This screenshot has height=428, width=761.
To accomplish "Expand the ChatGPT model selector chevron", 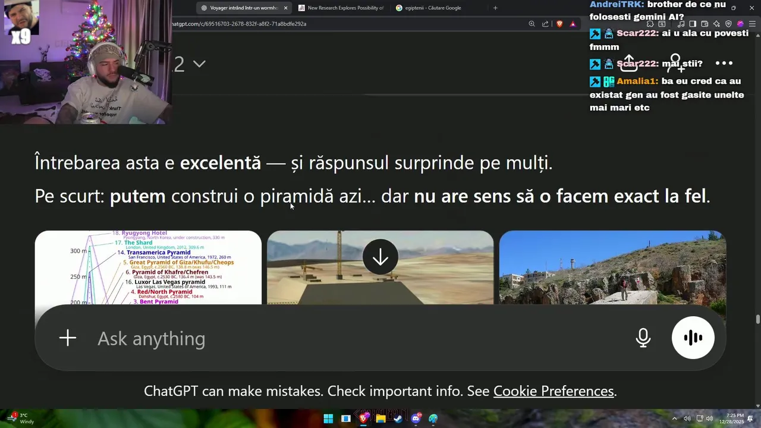I will (199, 64).
